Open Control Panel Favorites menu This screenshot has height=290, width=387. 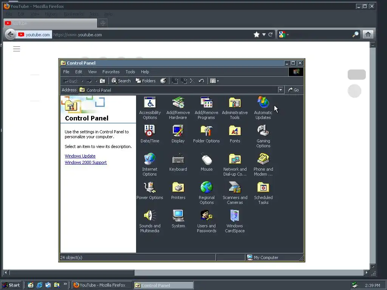[x=111, y=72]
